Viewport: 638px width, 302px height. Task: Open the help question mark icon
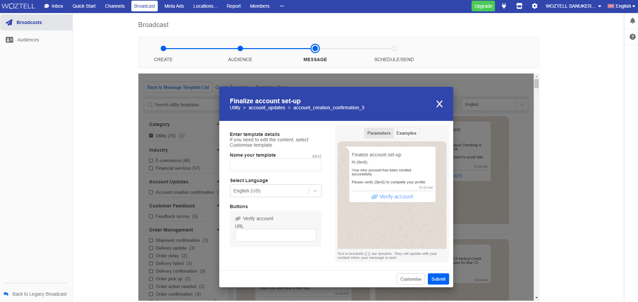click(632, 37)
